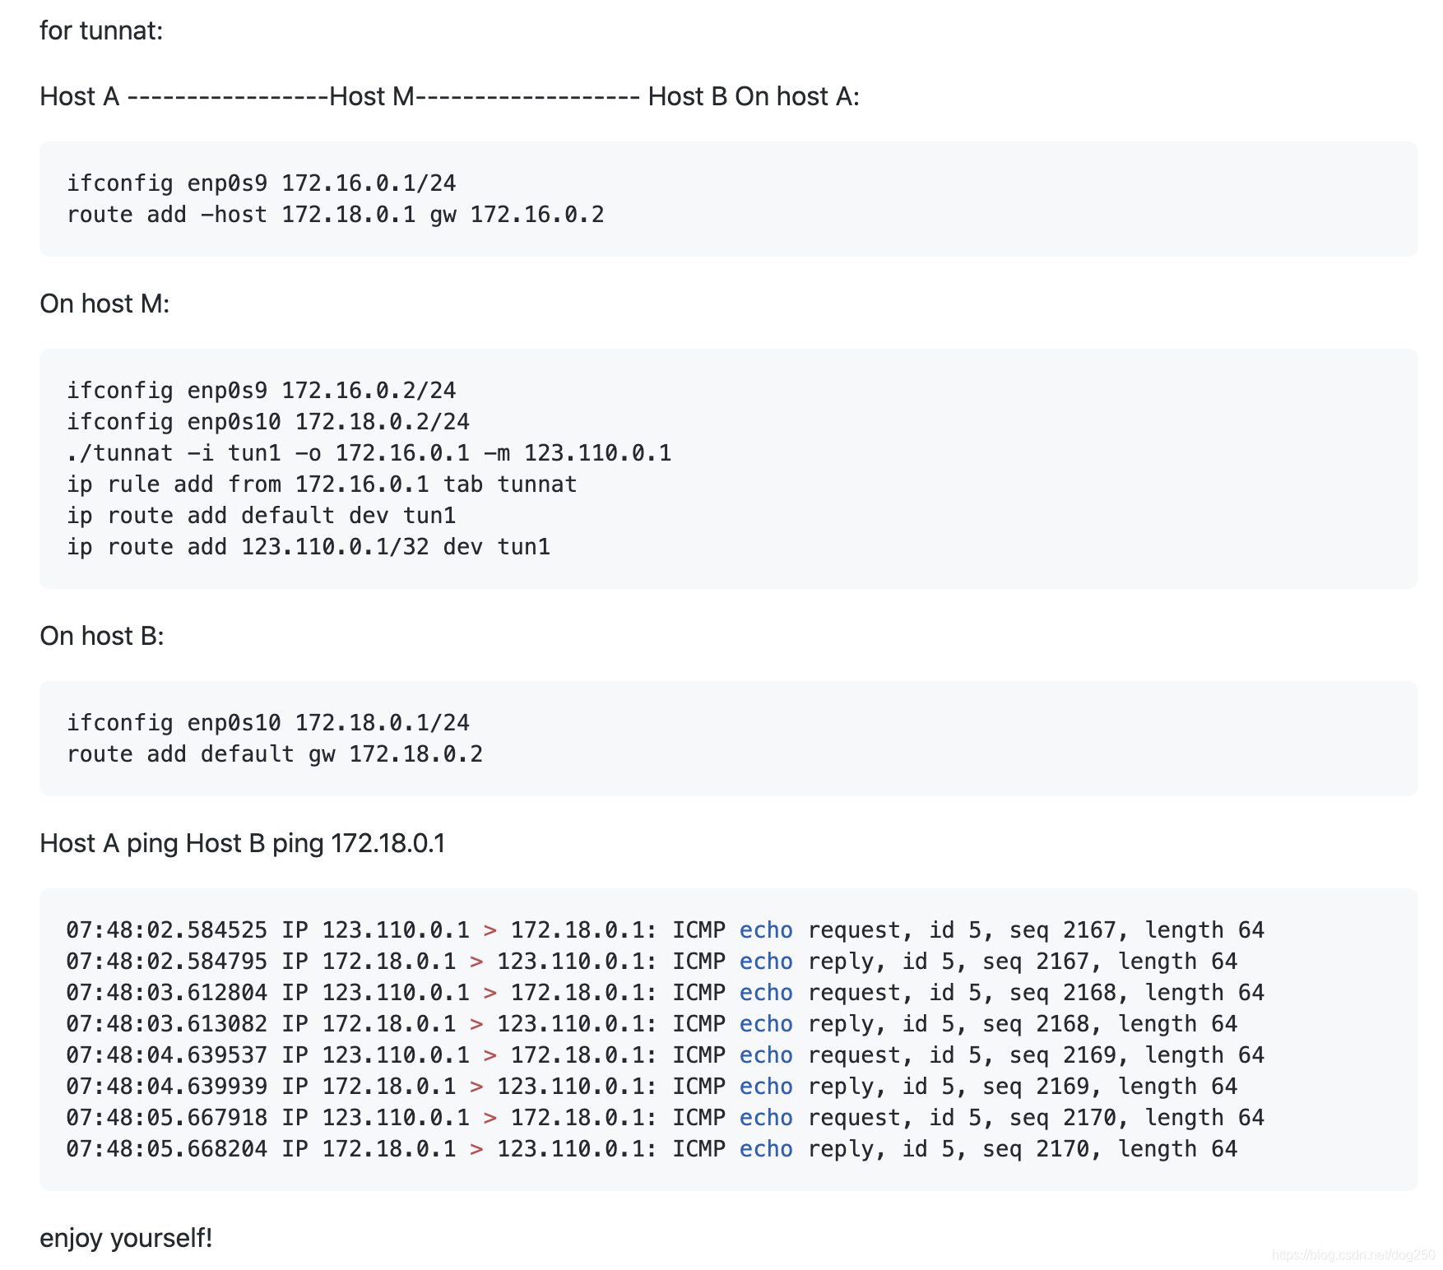
Task: Click the echo reply log line with seq 2169
Action: coord(652,1086)
